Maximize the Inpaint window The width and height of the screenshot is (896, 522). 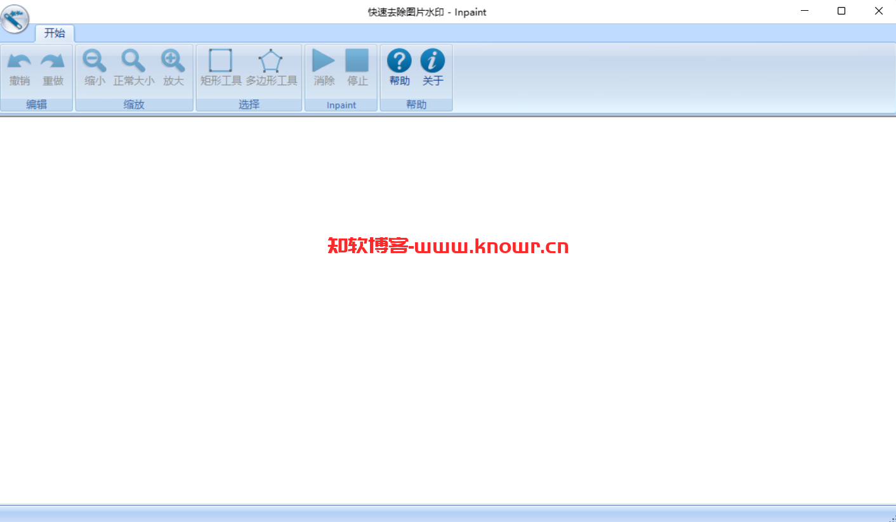pos(841,11)
